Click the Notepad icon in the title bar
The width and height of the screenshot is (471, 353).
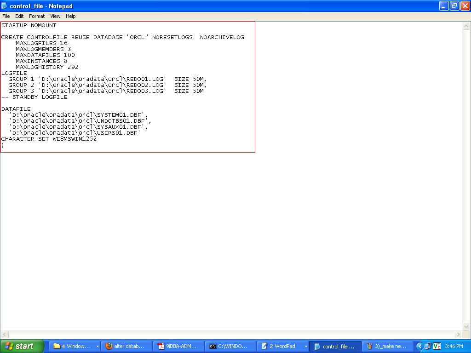4,6
